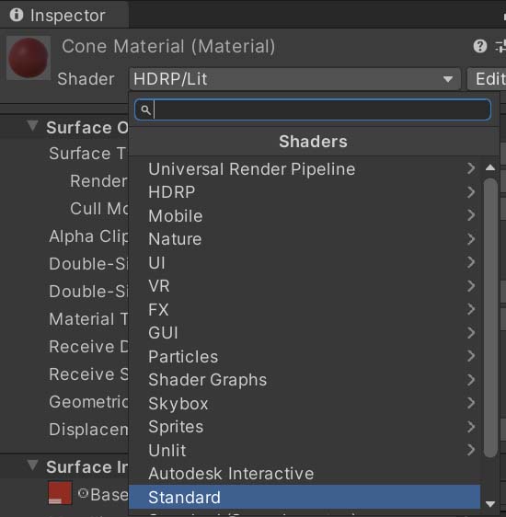This screenshot has width=506, height=517.
Task: Open the Base color red swatch
Action: 60,493
